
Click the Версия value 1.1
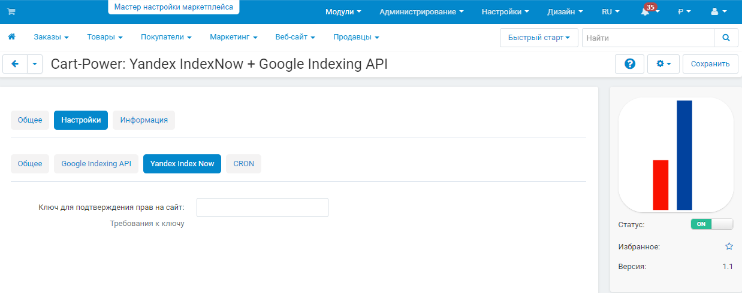click(728, 267)
